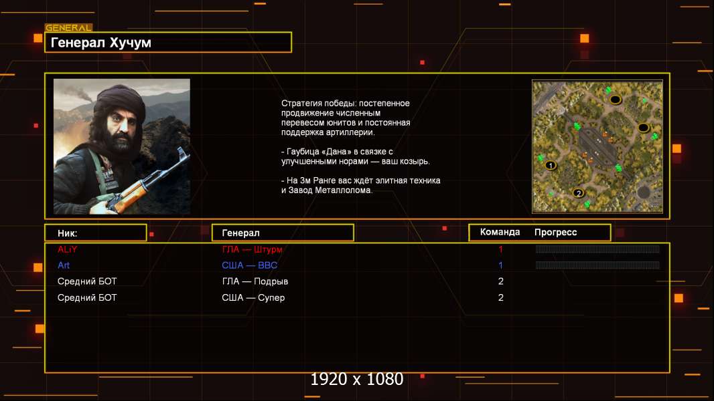The height and width of the screenshot is (401, 714).
Task: Click start position marker 1 on minimap
Action: pyautogui.click(x=551, y=165)
